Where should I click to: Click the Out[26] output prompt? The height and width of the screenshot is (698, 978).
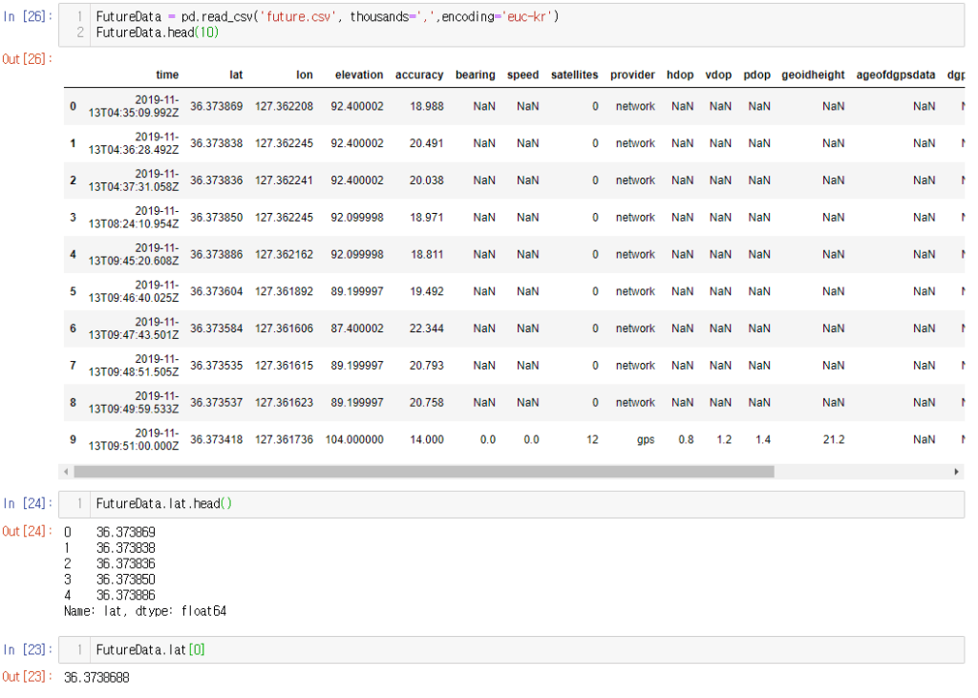coord(28,58)
